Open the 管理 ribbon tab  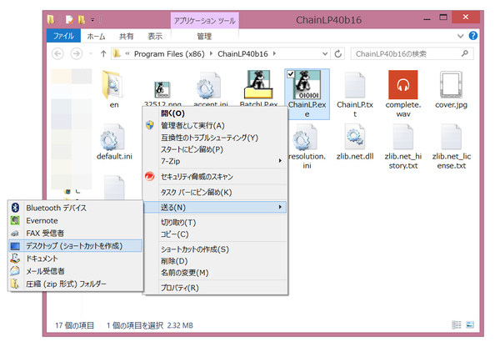point(204,36)
